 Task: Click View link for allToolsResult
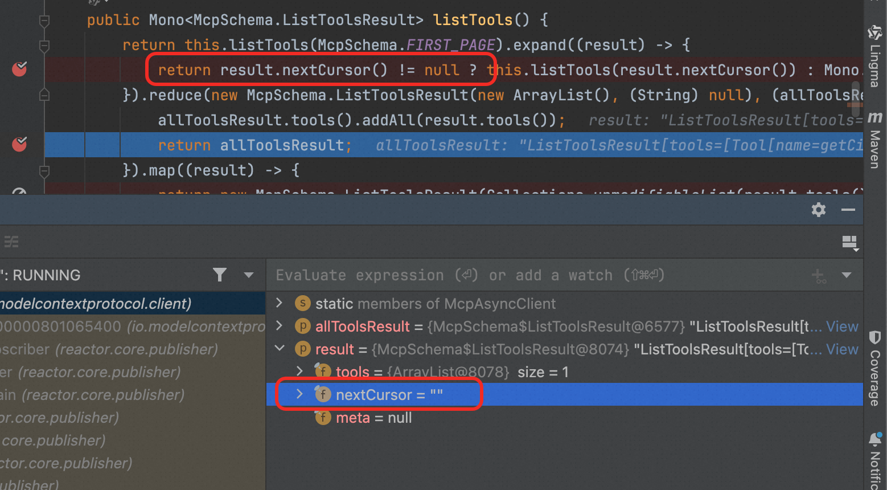(841, 326)
